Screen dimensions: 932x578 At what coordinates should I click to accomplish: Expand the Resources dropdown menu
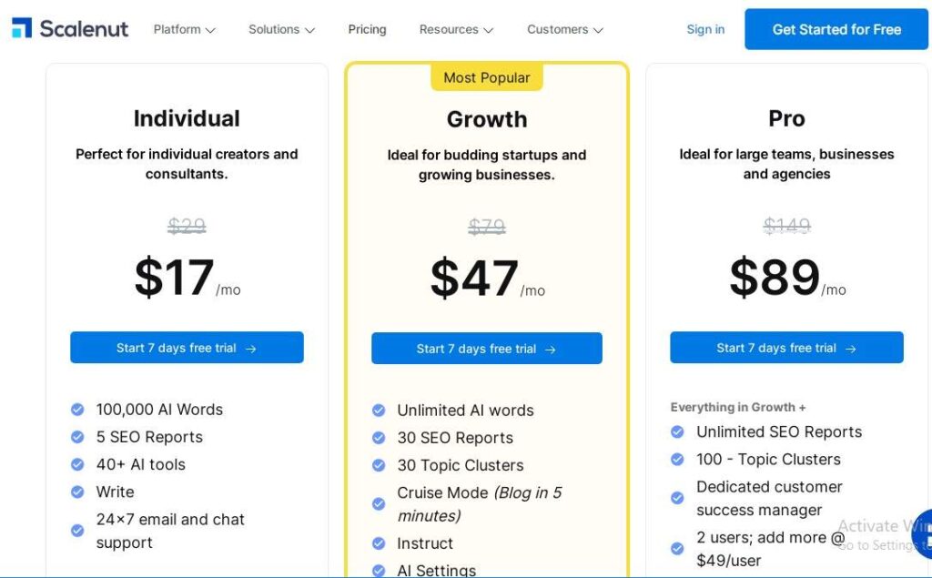[456, 29]
